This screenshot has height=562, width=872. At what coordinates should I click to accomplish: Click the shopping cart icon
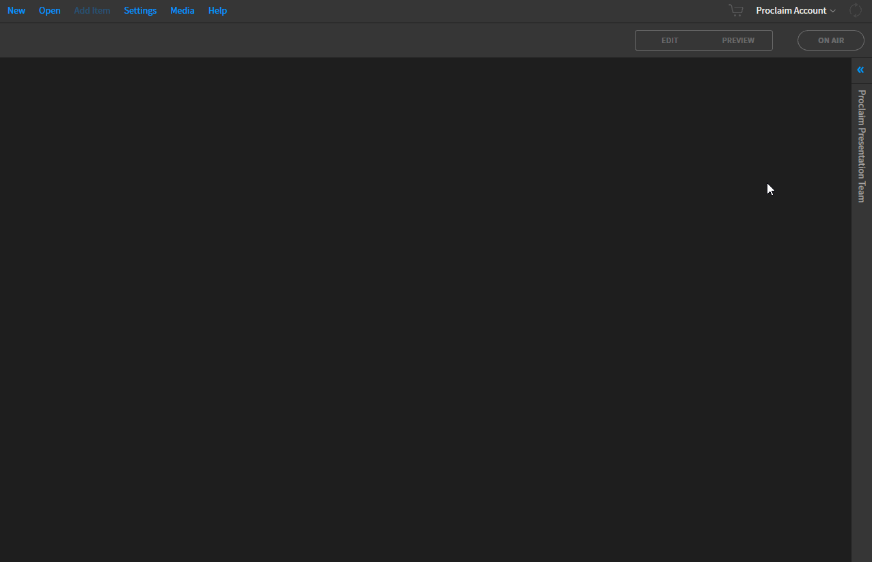[x=735, y=10]
